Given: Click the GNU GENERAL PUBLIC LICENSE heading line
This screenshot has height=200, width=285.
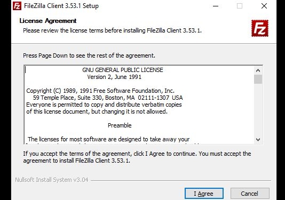Looking at the screenshot, I should (x=123, y=70).
